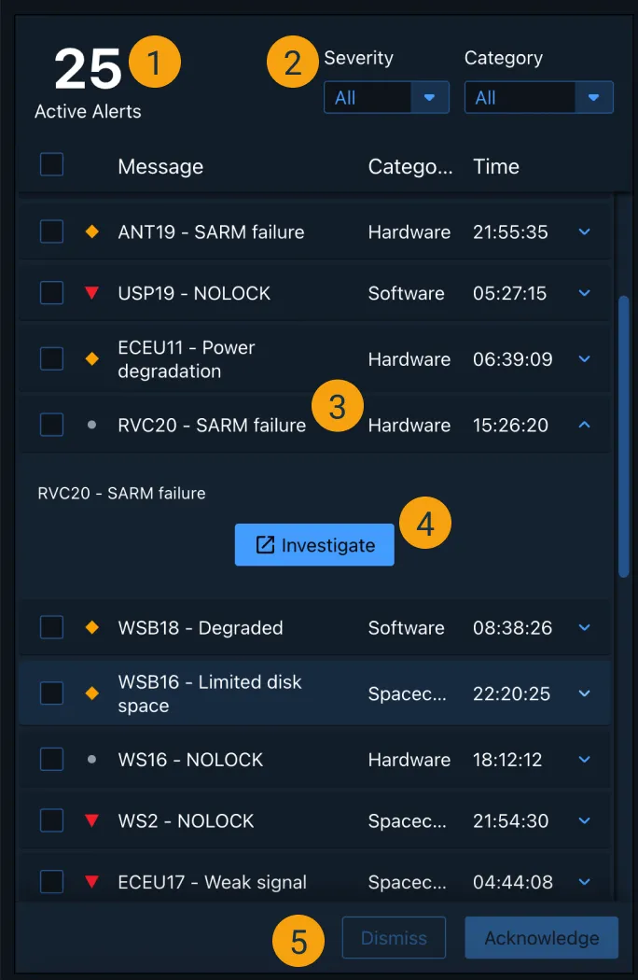Click the orange diamond icon for ECEU11 Power degradation

point(91,358)
